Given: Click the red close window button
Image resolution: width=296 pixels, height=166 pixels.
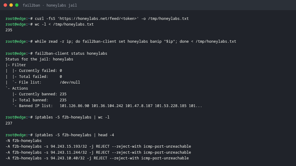Looking at the screenshot, I should click(5, 5).
